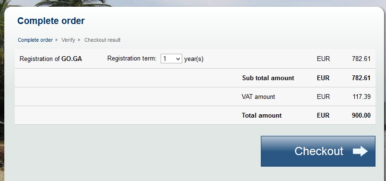Click the Complete order page heading
This screenshot has width=386, height=181.
[51, 21]
